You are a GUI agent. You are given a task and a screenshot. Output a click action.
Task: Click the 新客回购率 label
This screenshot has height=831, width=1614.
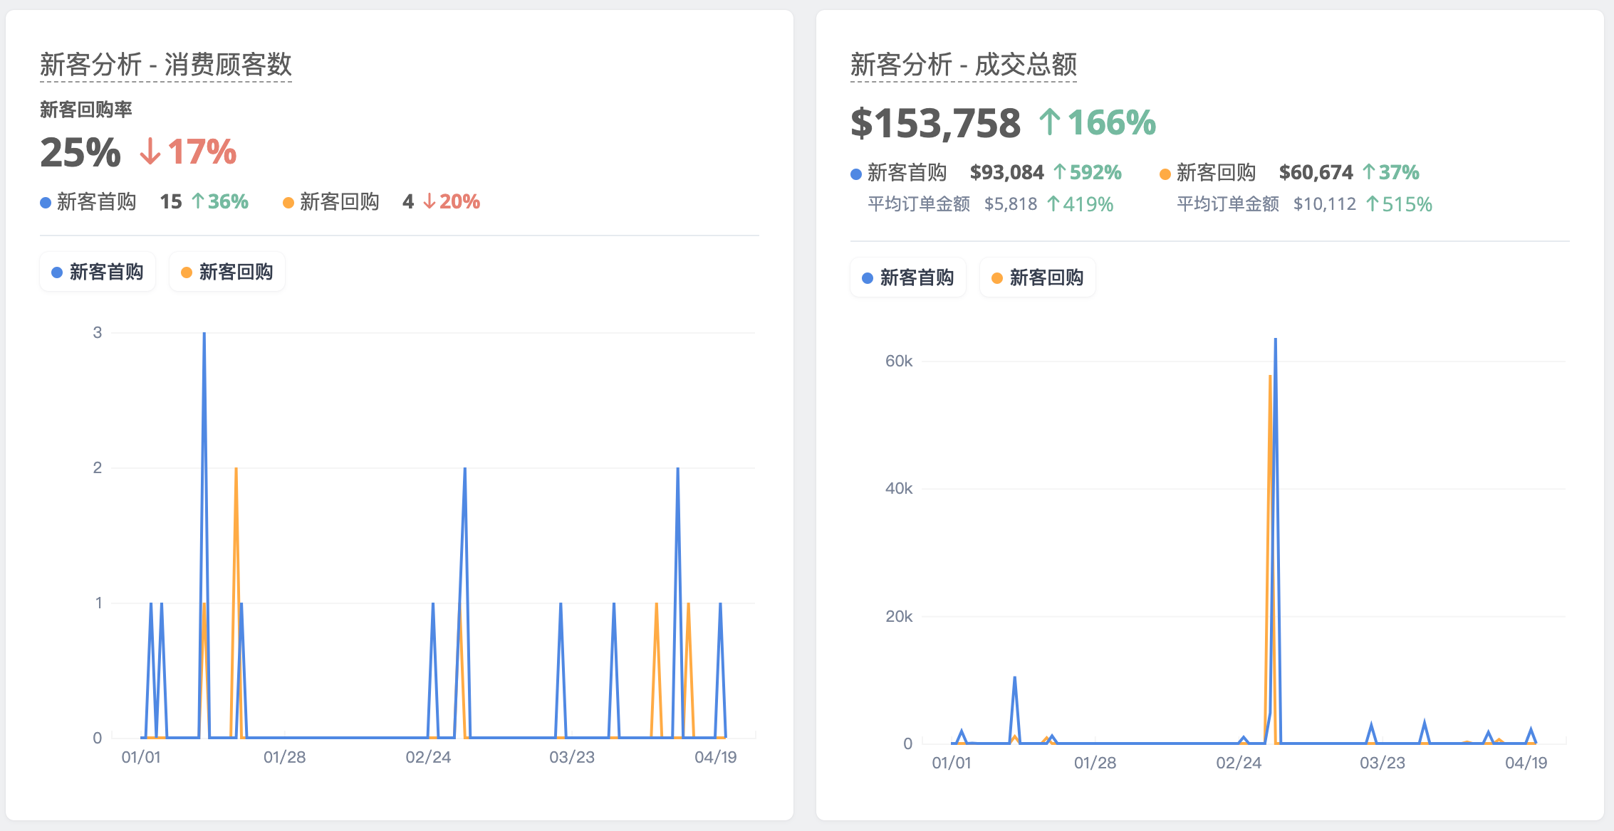[86, 110]
